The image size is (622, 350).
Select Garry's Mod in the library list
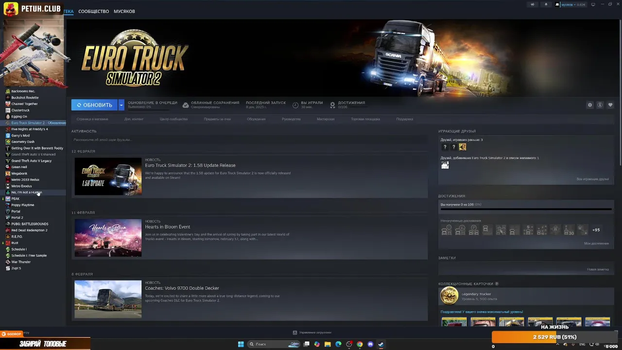pos(20,136)
